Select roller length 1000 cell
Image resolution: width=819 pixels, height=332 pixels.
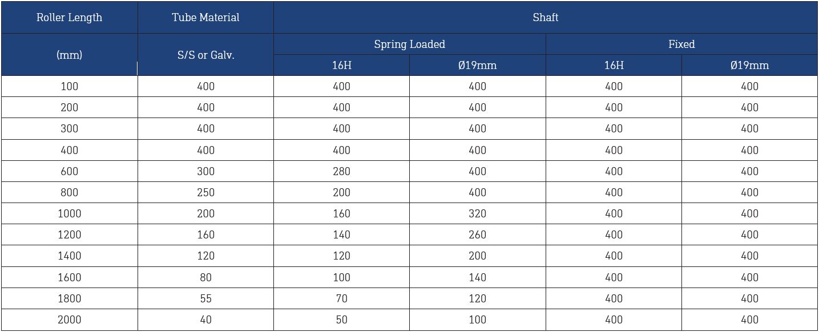coord(69,213)
